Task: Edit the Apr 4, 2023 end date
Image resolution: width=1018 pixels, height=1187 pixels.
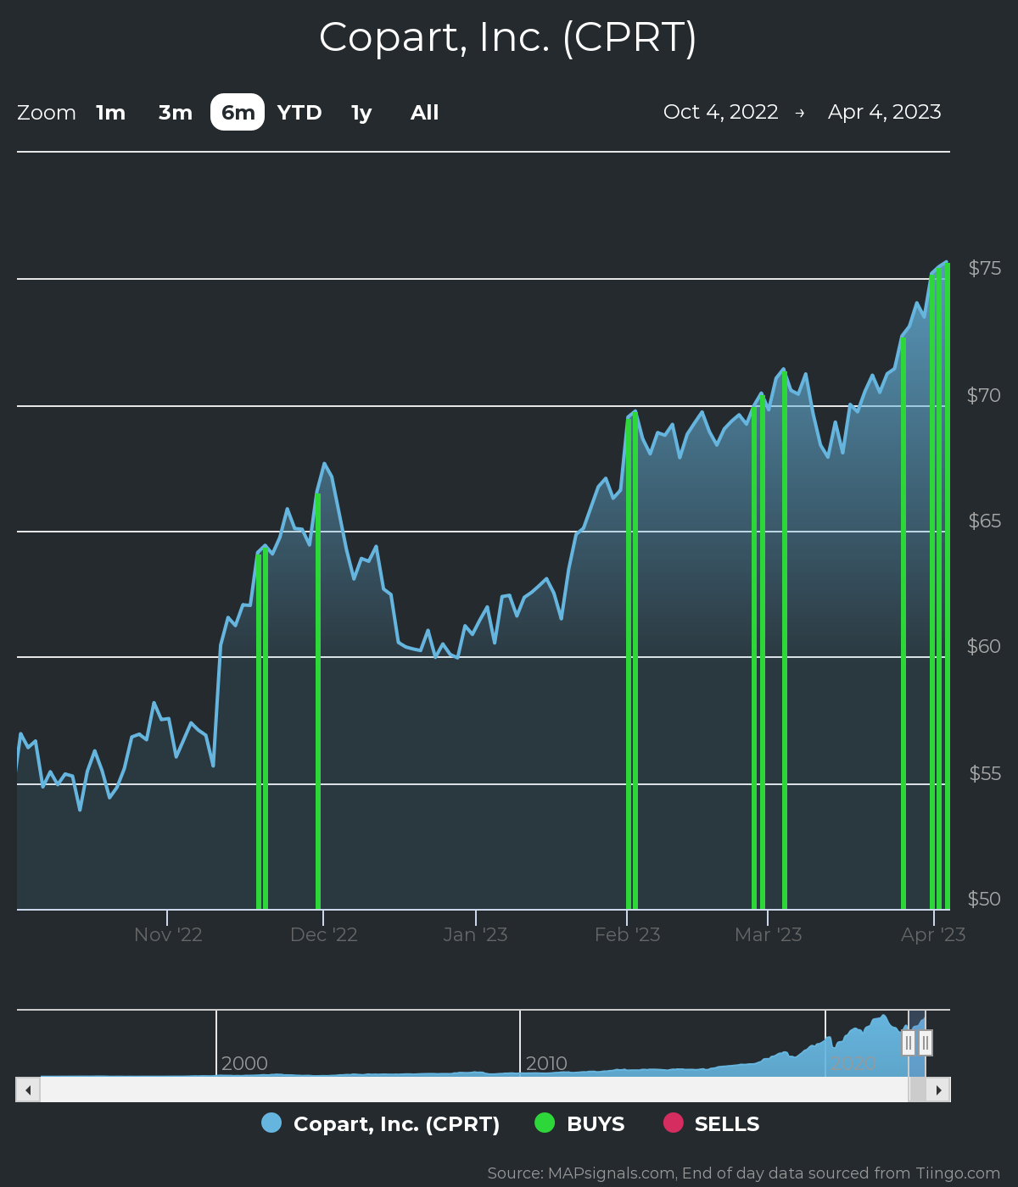Action: click(x=885, y=112)
